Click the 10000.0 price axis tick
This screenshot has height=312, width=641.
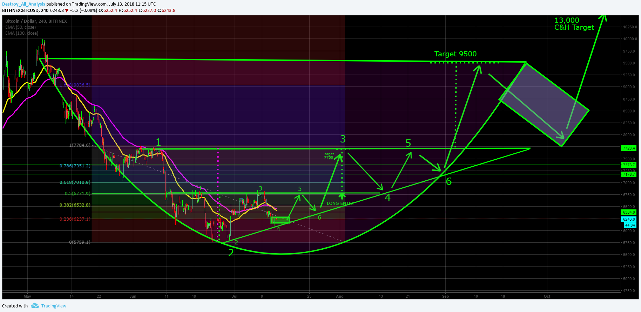(630, 39)
